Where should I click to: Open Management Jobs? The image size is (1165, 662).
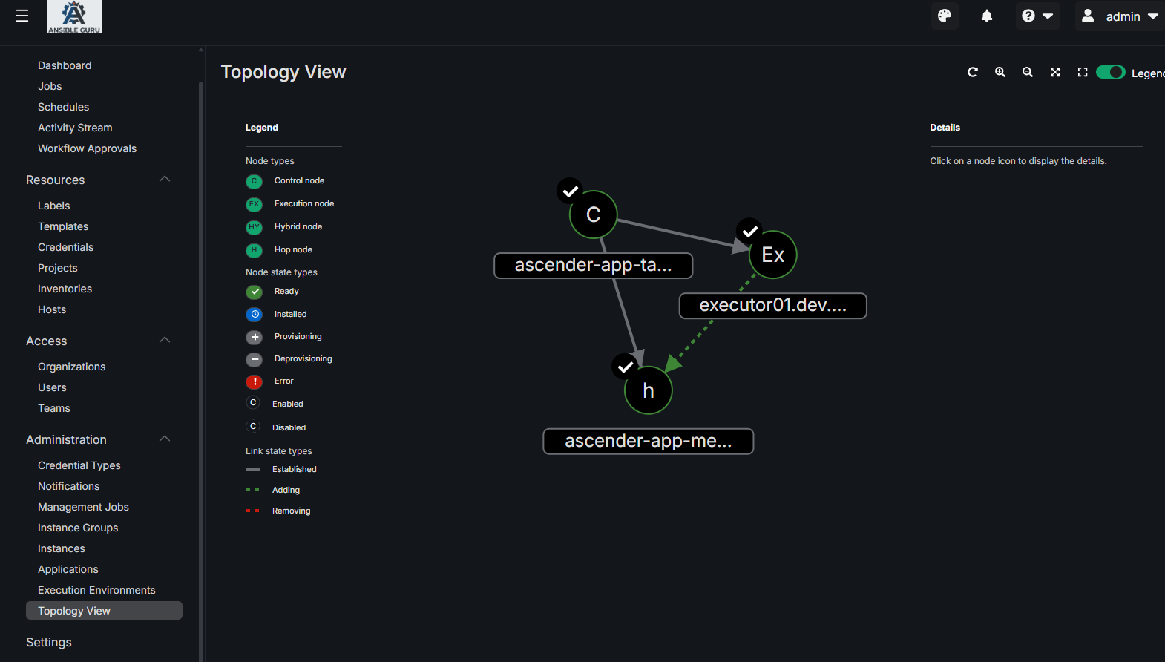coord(83,507)
